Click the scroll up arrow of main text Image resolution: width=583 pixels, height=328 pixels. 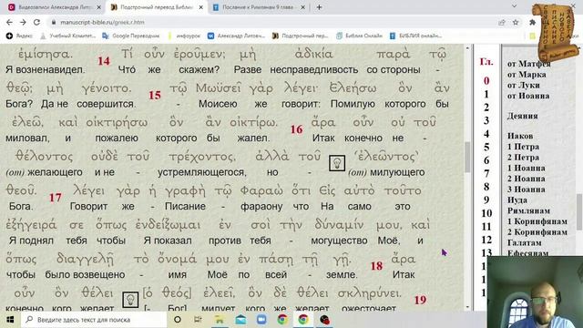tap(467, 48)
